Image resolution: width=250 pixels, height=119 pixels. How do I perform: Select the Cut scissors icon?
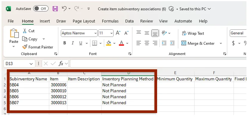pos(25,31)
